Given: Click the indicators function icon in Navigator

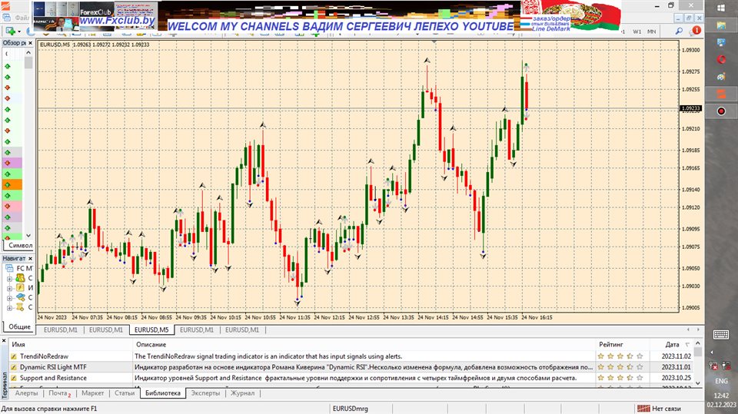Looking at the screenshot, I should 20,287.
